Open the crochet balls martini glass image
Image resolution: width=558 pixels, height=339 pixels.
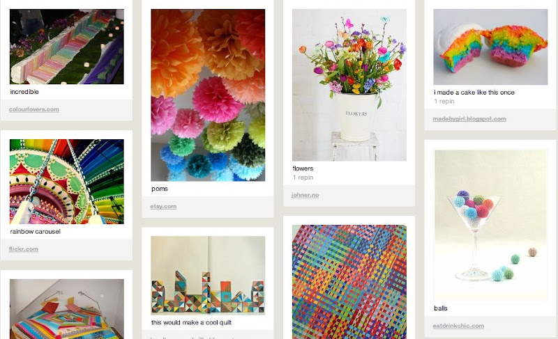[490, 226]
